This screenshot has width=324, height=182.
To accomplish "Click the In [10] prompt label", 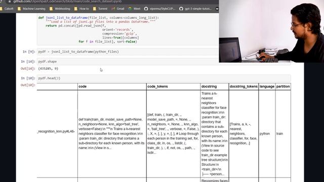I will click(x=28, y=78).
